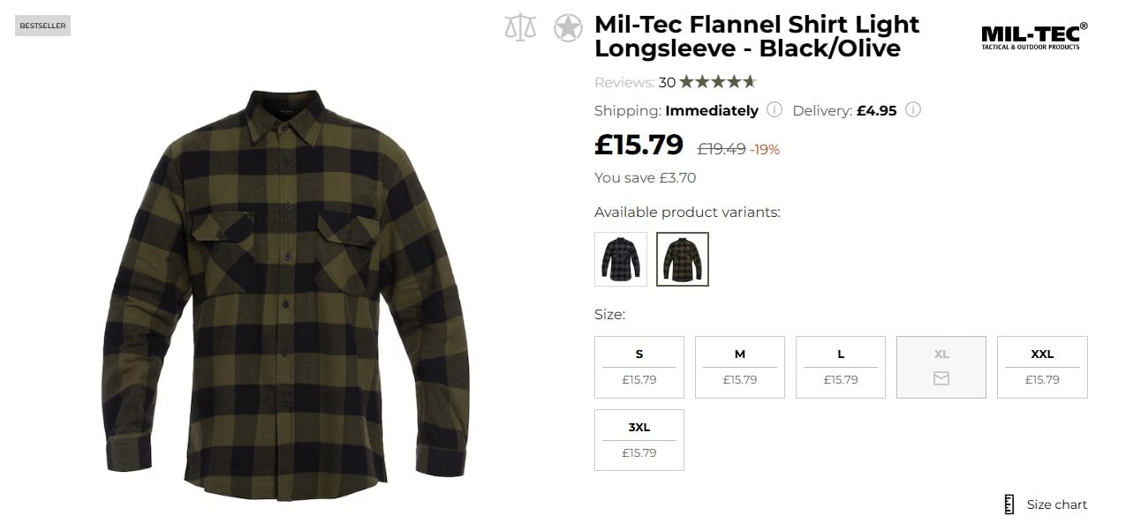Select the Black/Olive variant thumbnail

[681, 258]
